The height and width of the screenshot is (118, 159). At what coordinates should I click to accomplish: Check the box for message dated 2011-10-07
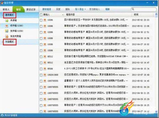(41, 75)
